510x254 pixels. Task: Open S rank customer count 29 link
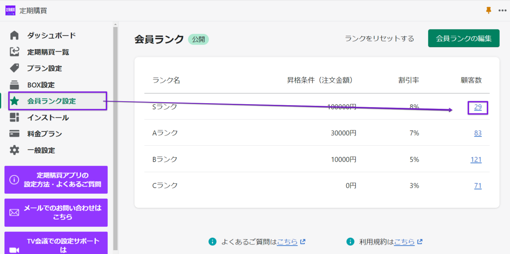point(478,107)
